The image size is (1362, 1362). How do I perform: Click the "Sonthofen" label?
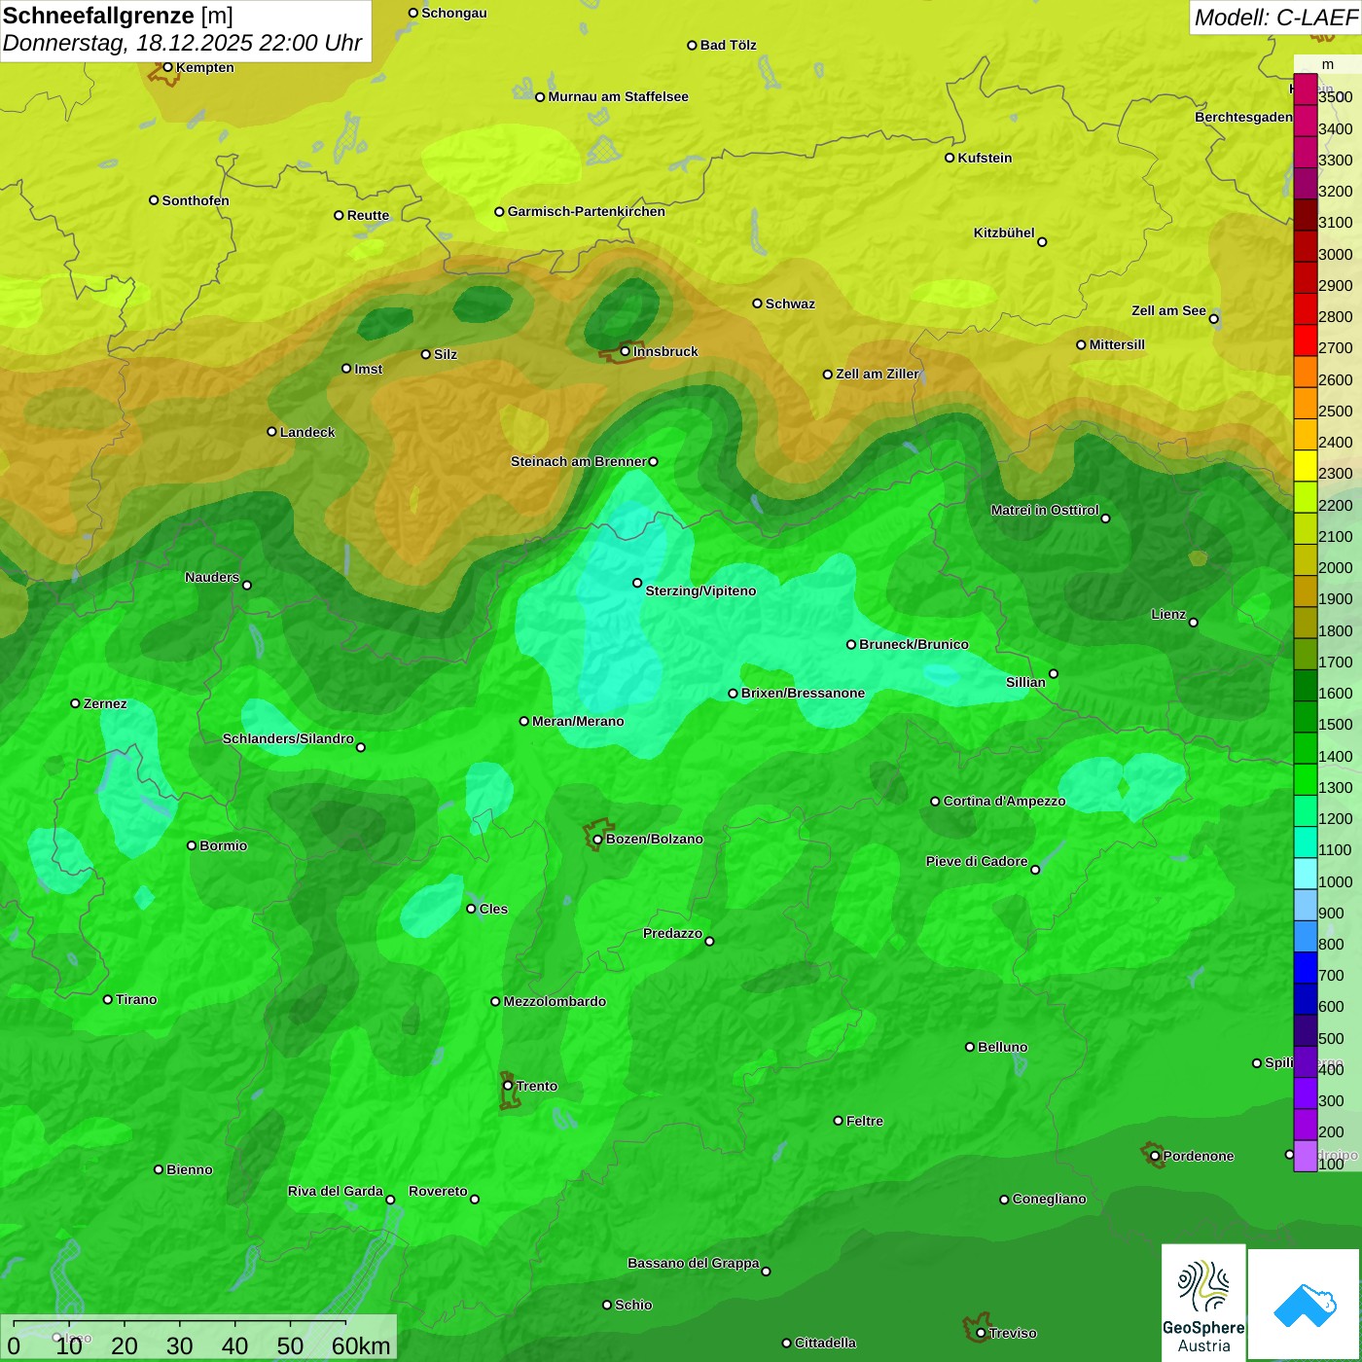(196, 200)
